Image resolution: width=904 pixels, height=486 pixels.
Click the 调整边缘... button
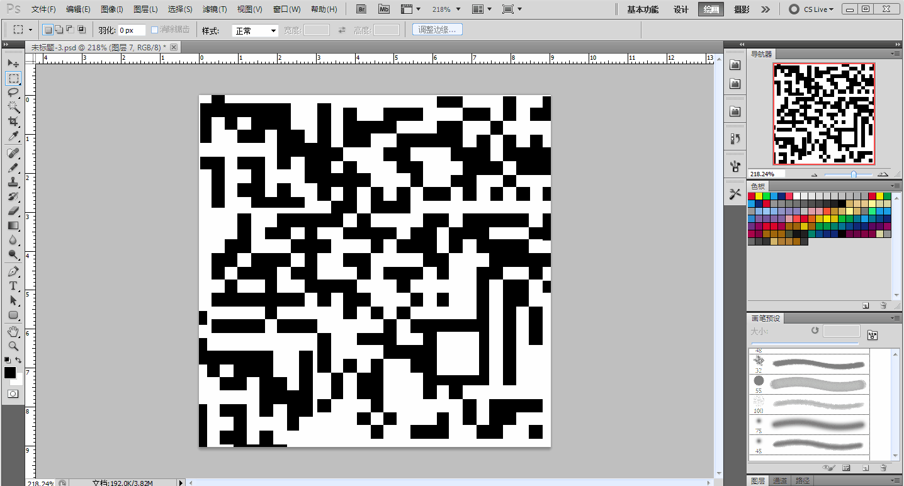coord(438,30)
